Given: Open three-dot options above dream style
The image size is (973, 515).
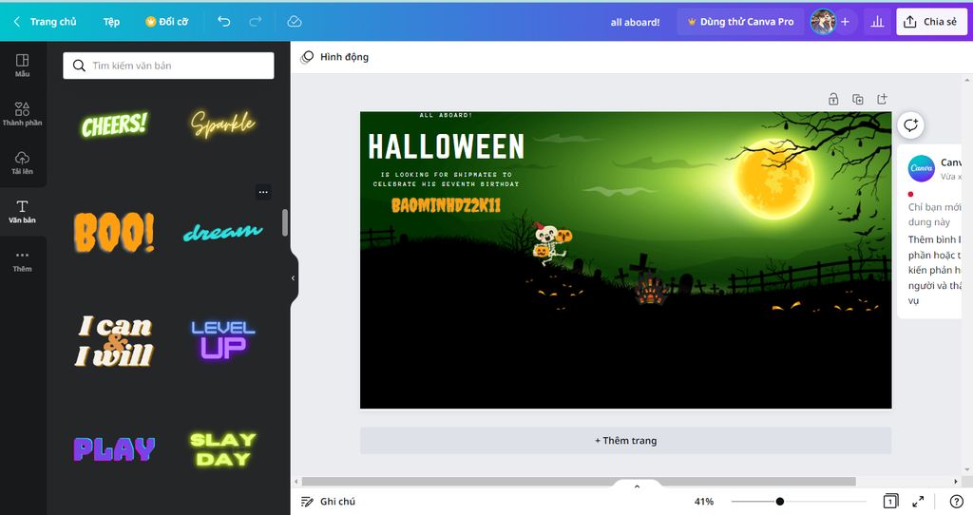Looking at the screenshot, I should (263, 192).
